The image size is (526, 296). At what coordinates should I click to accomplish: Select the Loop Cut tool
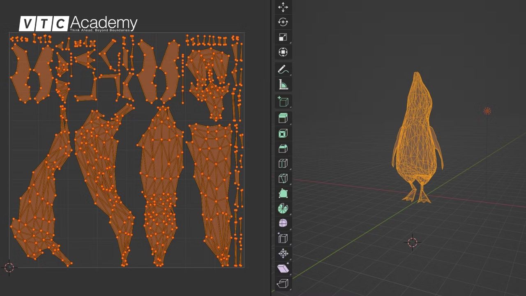[283, 164]
